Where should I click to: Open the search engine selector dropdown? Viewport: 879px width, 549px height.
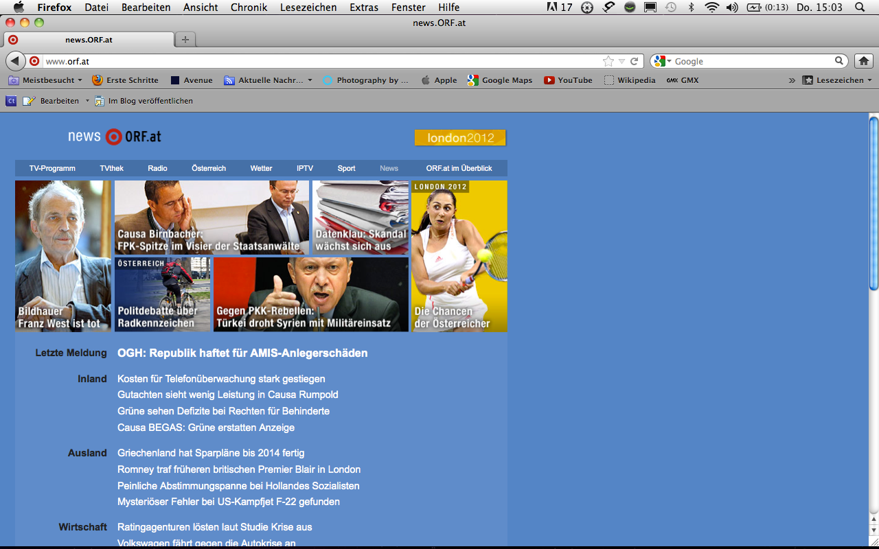[x=670, y=62]
